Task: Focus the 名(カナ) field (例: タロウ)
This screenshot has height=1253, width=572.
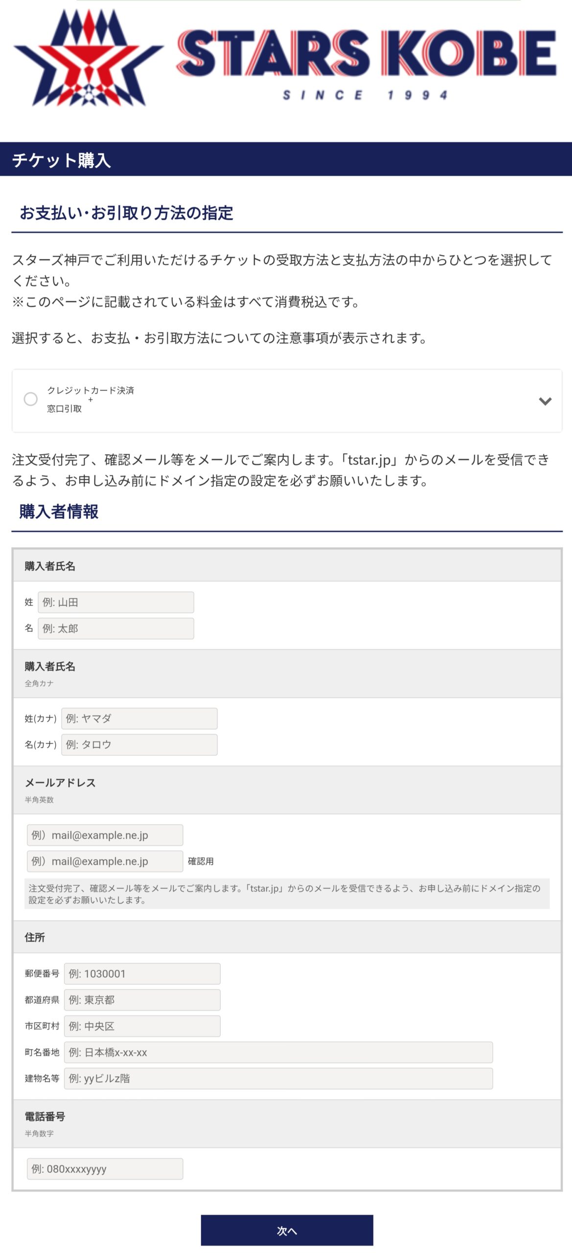Action: click(139, 744)
